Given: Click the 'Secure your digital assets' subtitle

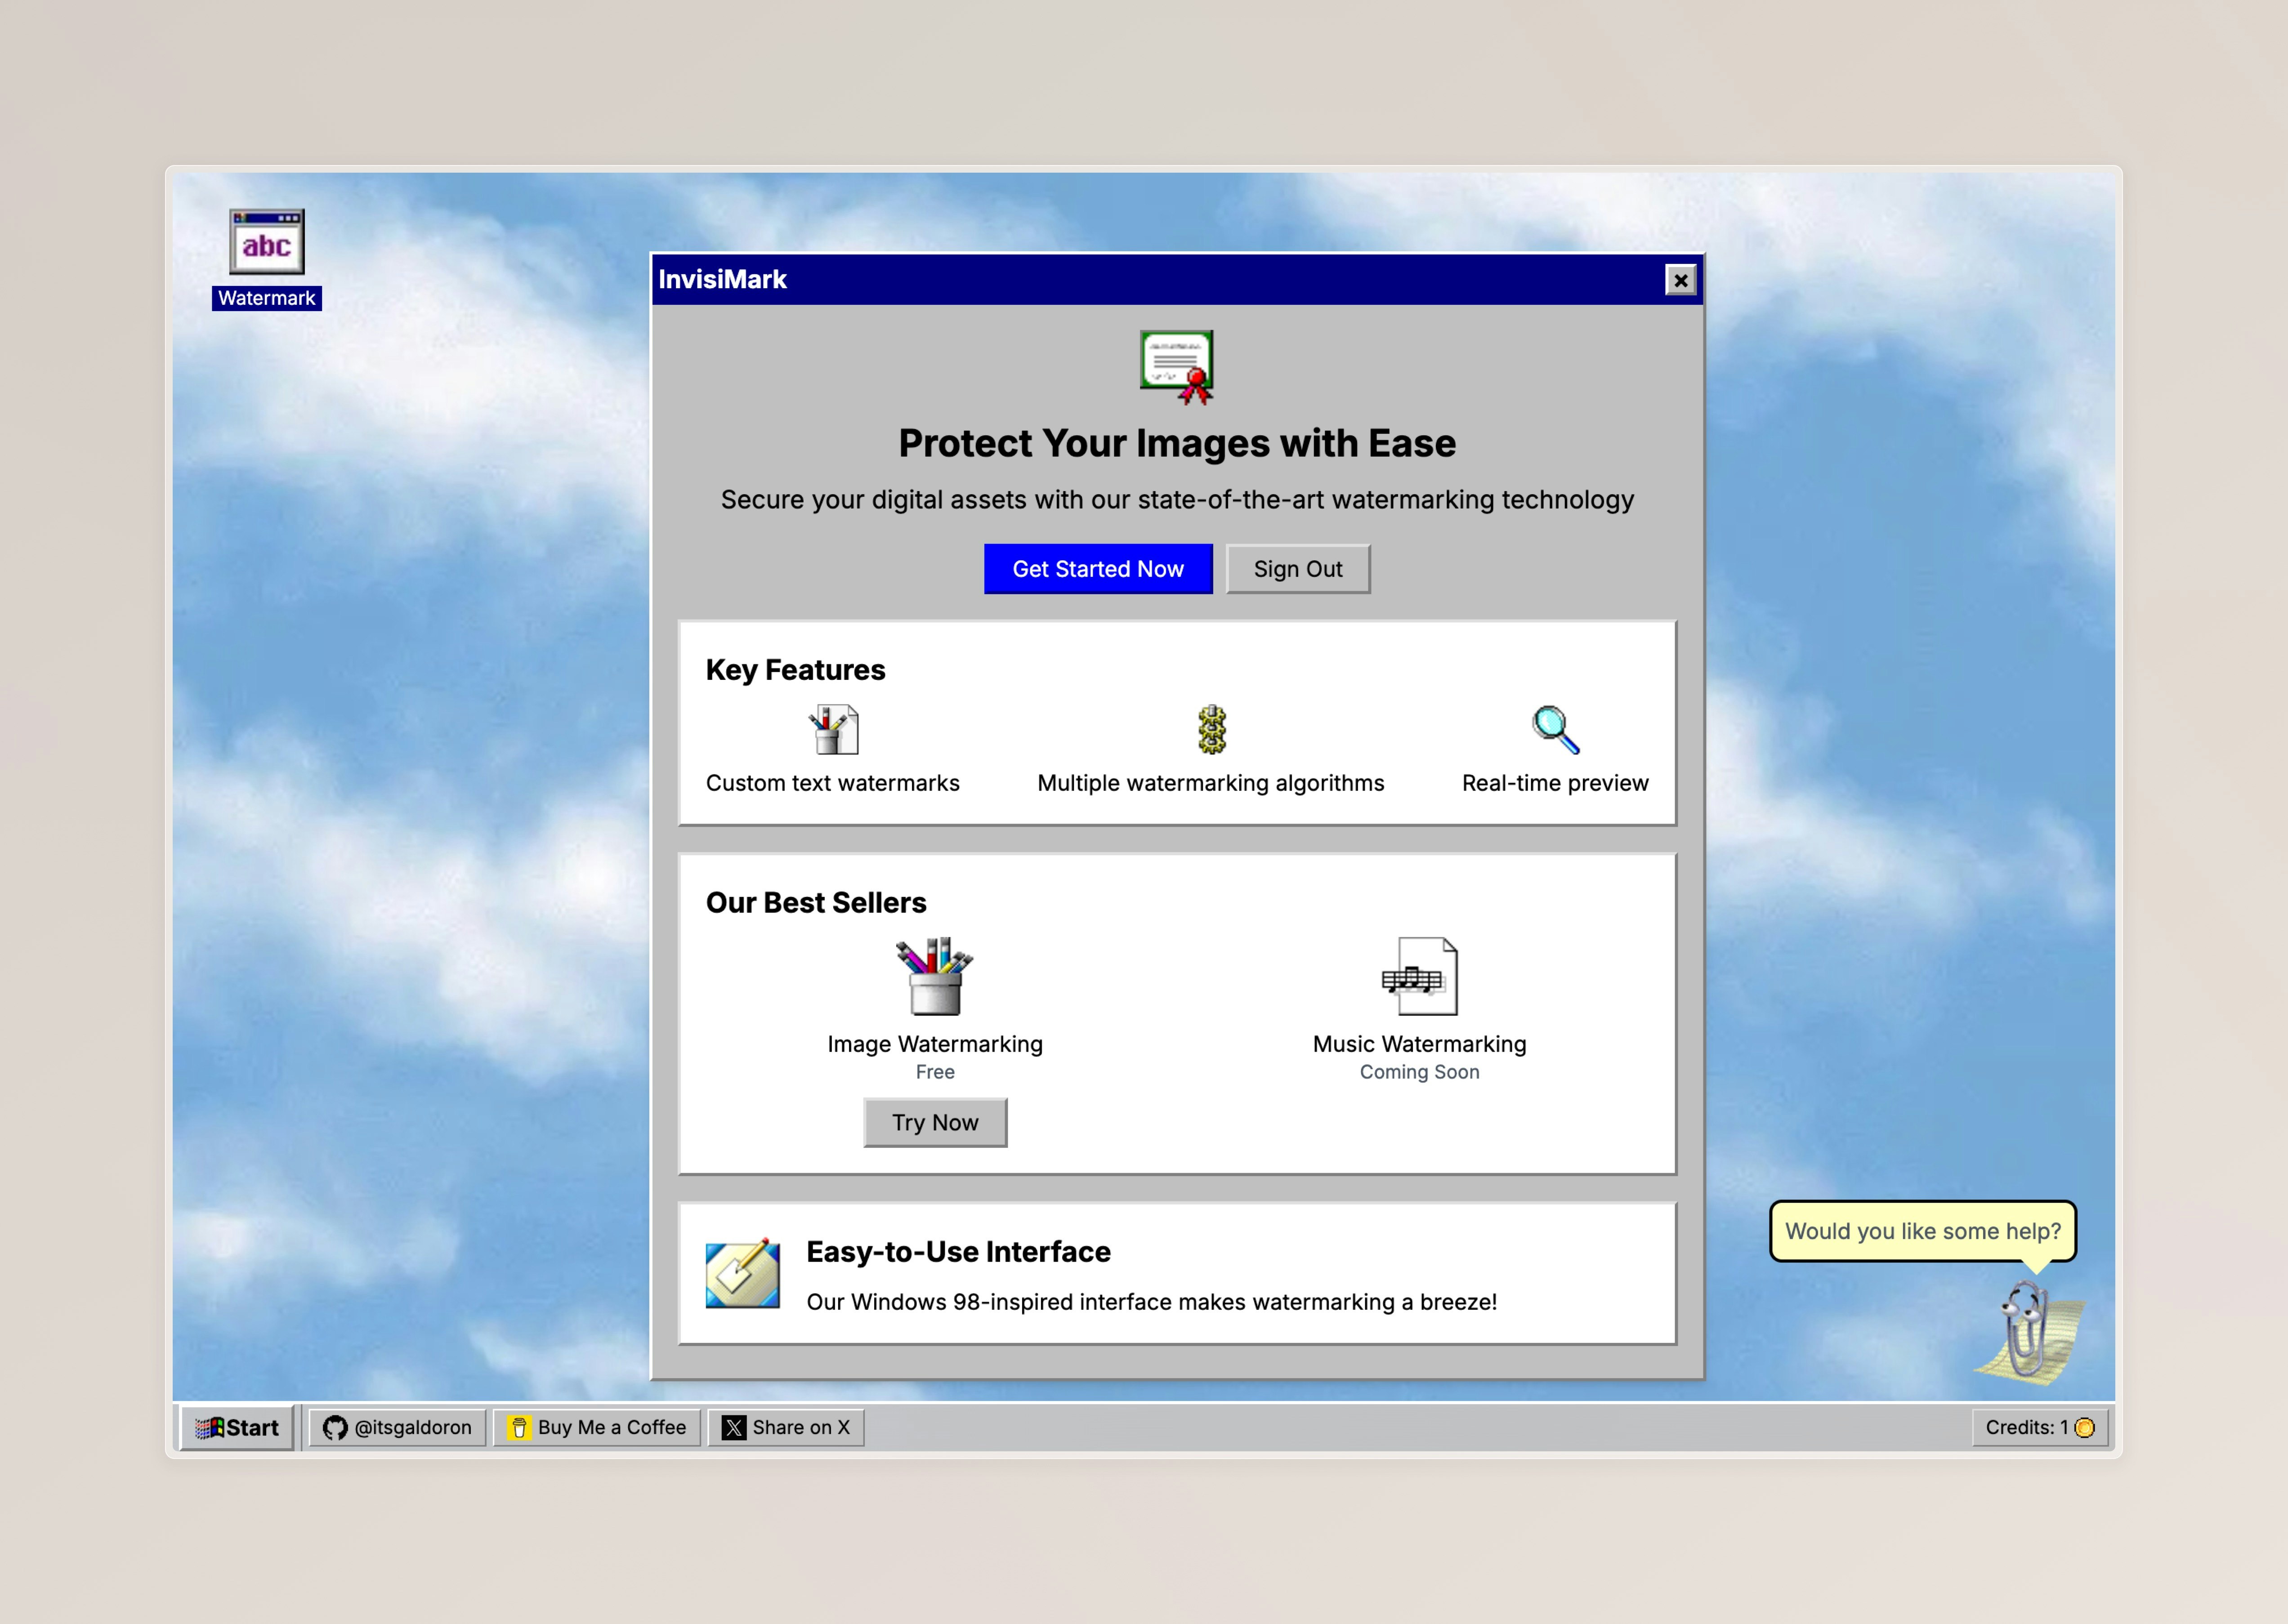Looking at the screenshot, I should 1177,500.
